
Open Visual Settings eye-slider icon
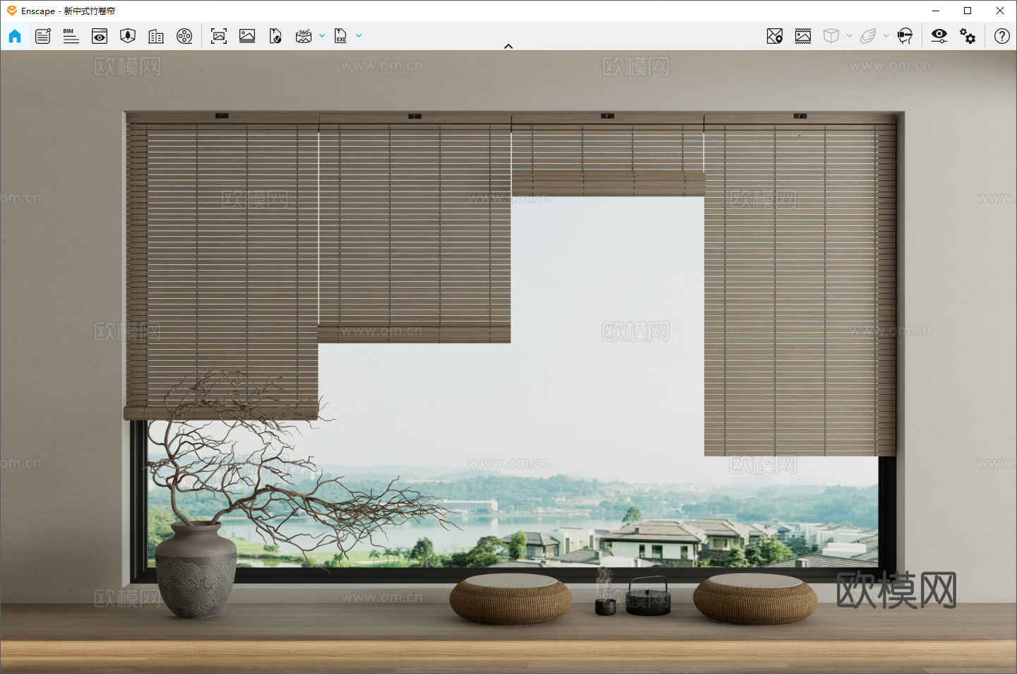pyautogui.click(x=939, y=36)
